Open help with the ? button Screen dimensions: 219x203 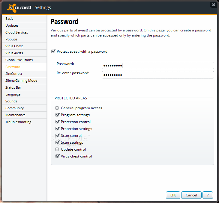point(208,195)
